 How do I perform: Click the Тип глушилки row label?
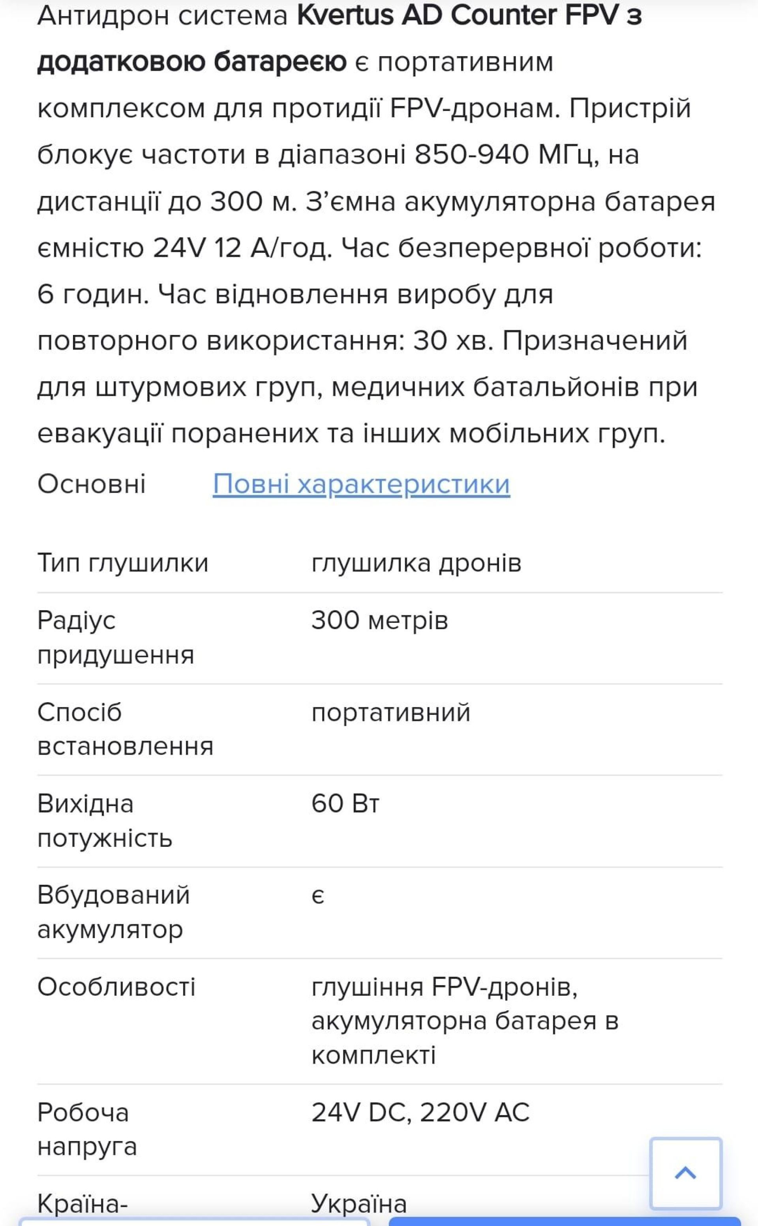pyautogui.click(x=122, y=562)
